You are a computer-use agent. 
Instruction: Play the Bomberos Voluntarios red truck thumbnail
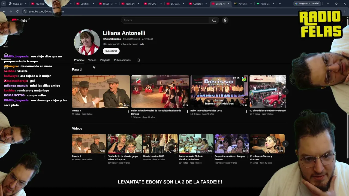(268, 91)
